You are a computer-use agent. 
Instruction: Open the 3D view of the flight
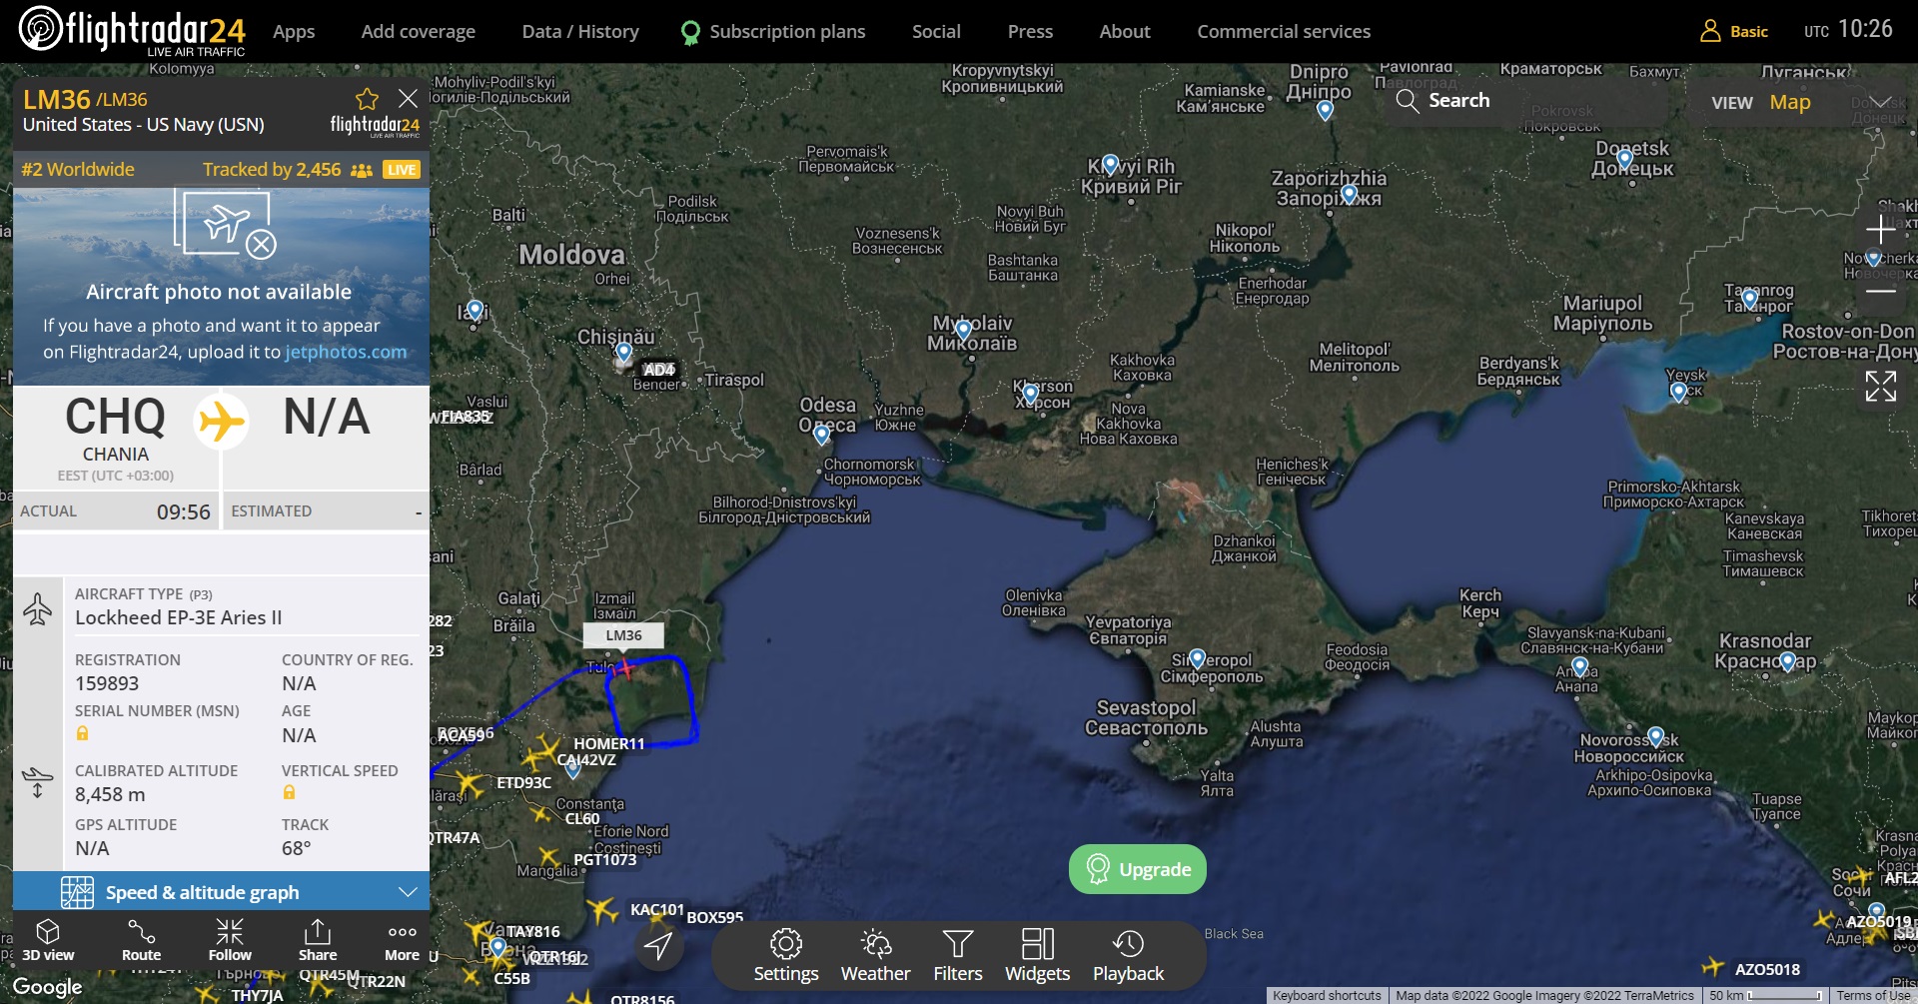(48, 940)
